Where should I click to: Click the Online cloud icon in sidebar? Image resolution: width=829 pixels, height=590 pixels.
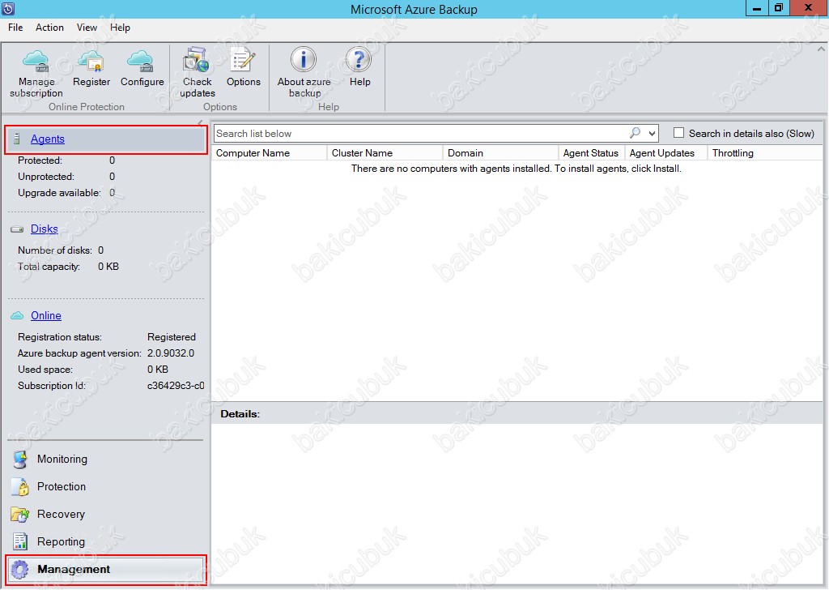coord(18,316)
